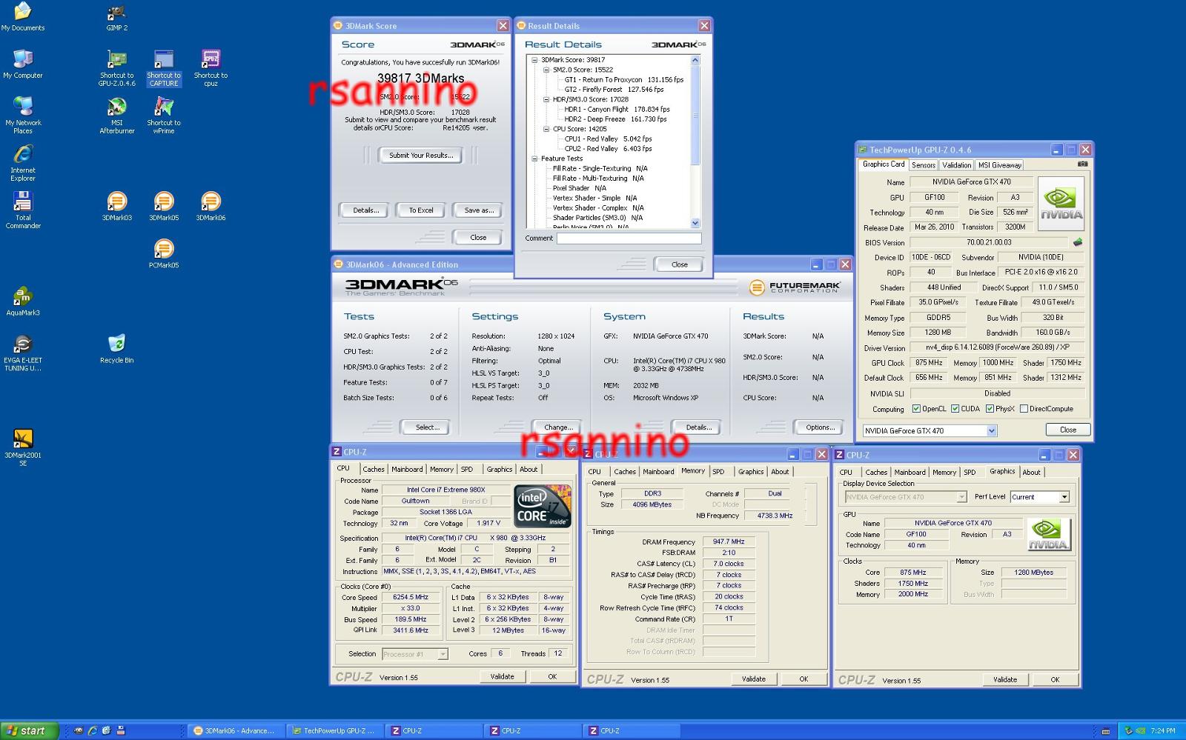Toggle the OpenCL checkbox in GPU-Z
Image resolution: width=1186 pixels, height=740 pixels.
(x=916, y=409)
